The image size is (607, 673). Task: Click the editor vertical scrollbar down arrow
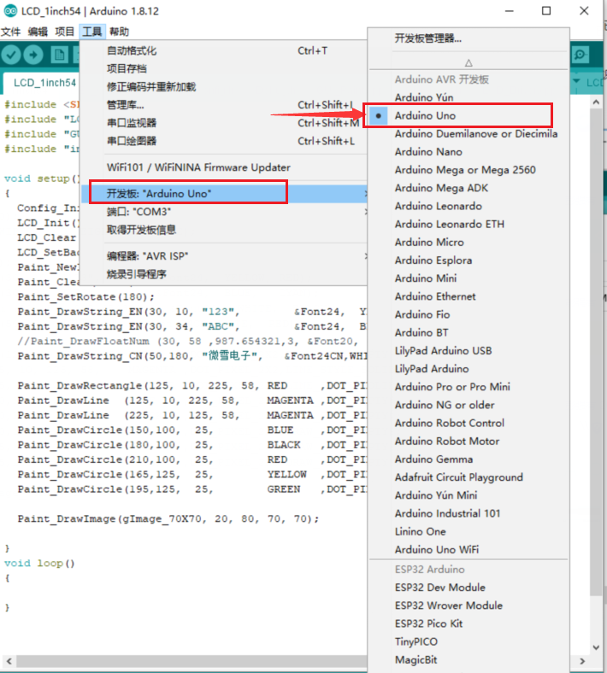pyautogui.click(x=596, y=647)
